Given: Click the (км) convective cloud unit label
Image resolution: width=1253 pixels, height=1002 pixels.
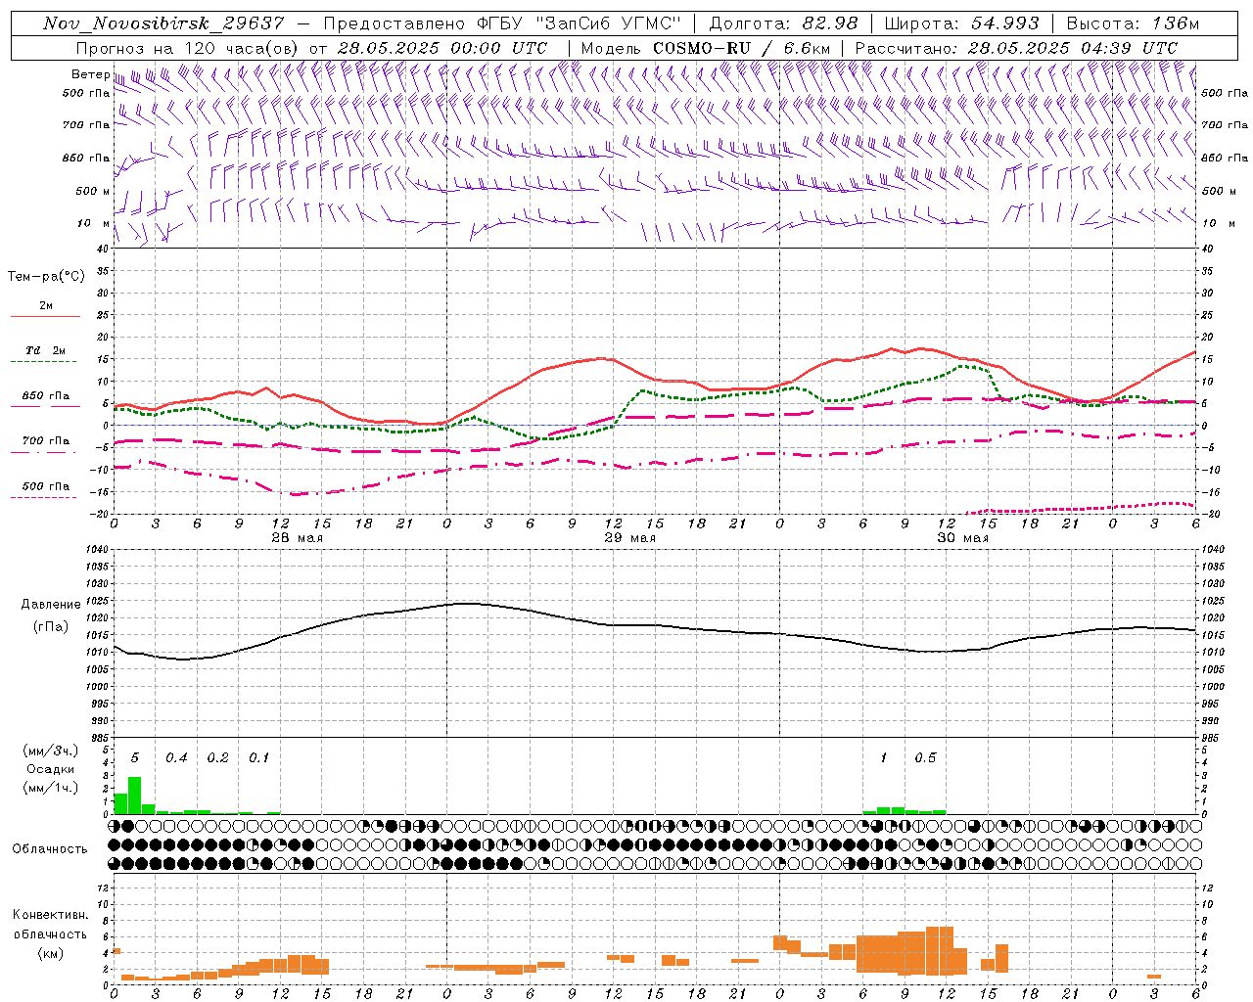Looking at the screenshot, I should click(50, 953).
